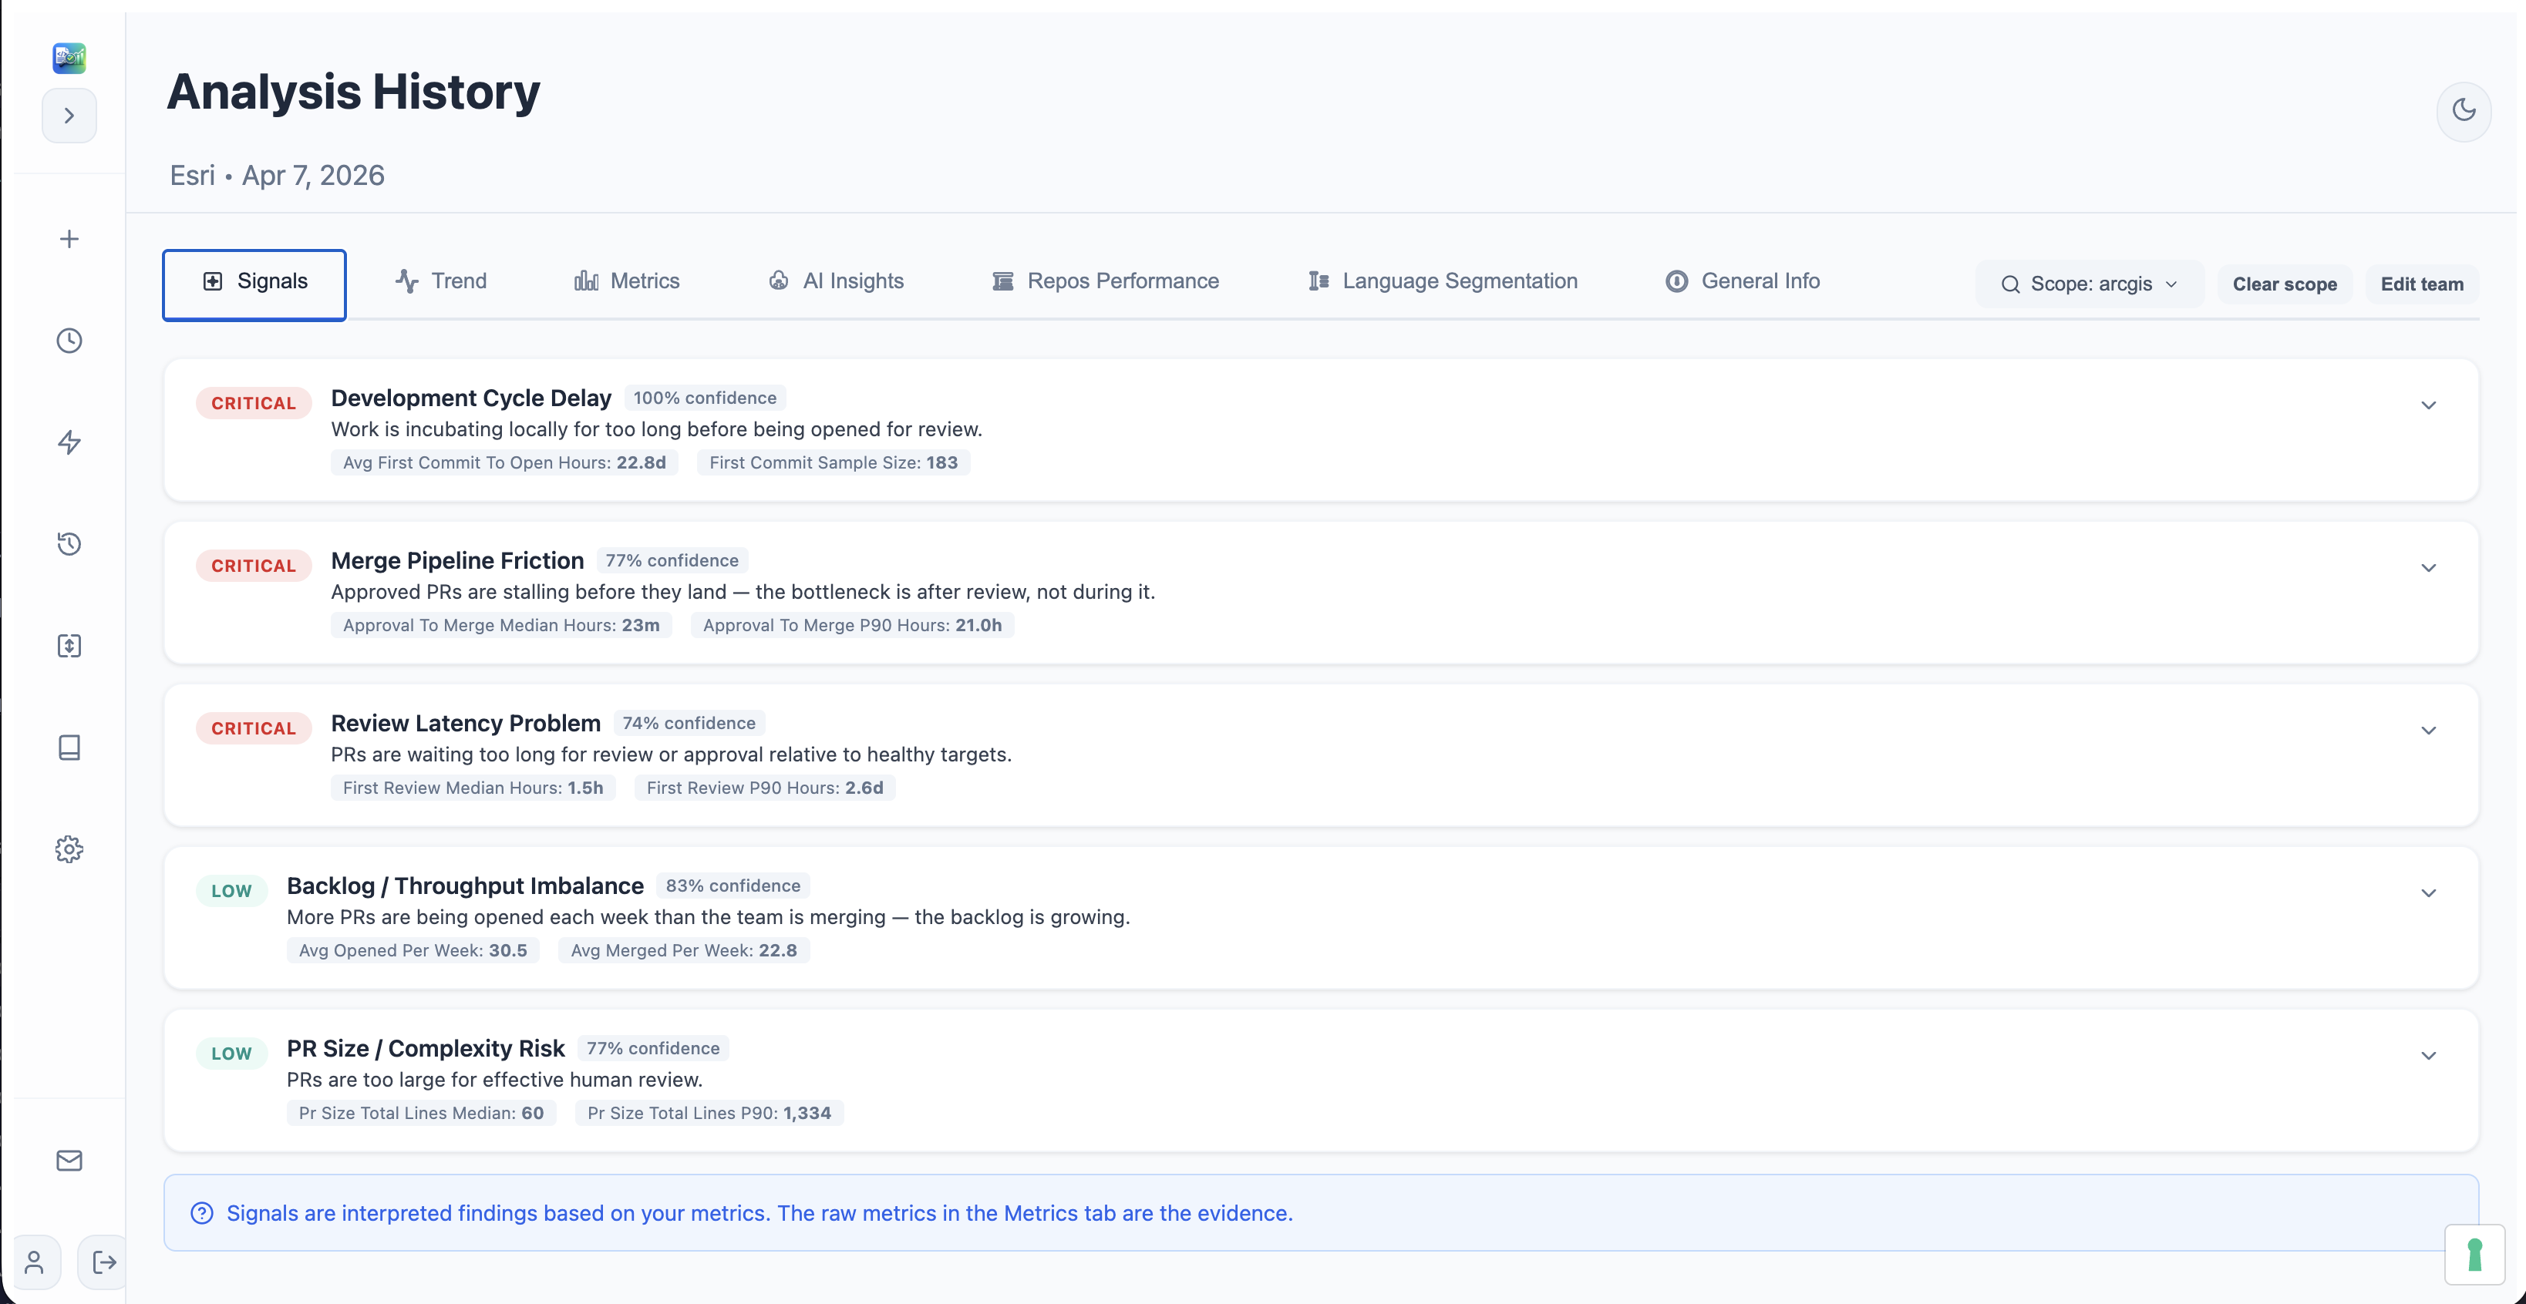This screenshot has height=1304, width=2526.
Task: Click "Avg First Commit To Open Hours: 22.8d"
Action: tap(504, 462)
